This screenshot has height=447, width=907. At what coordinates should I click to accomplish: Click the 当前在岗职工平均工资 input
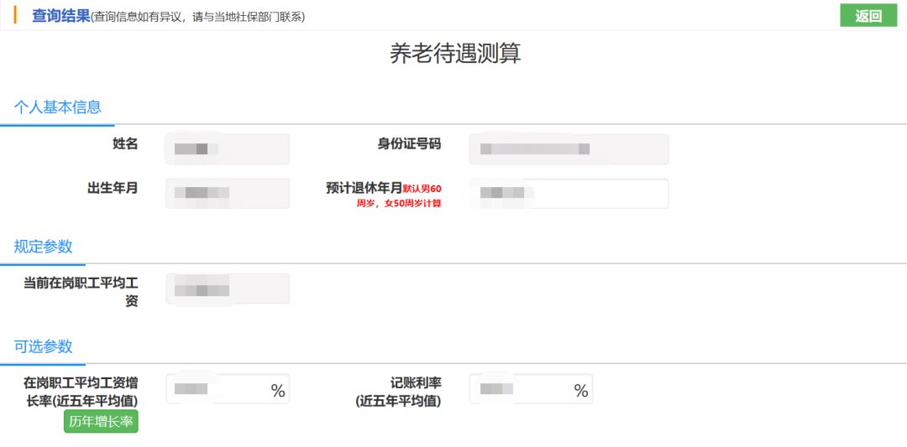[228, 288]
